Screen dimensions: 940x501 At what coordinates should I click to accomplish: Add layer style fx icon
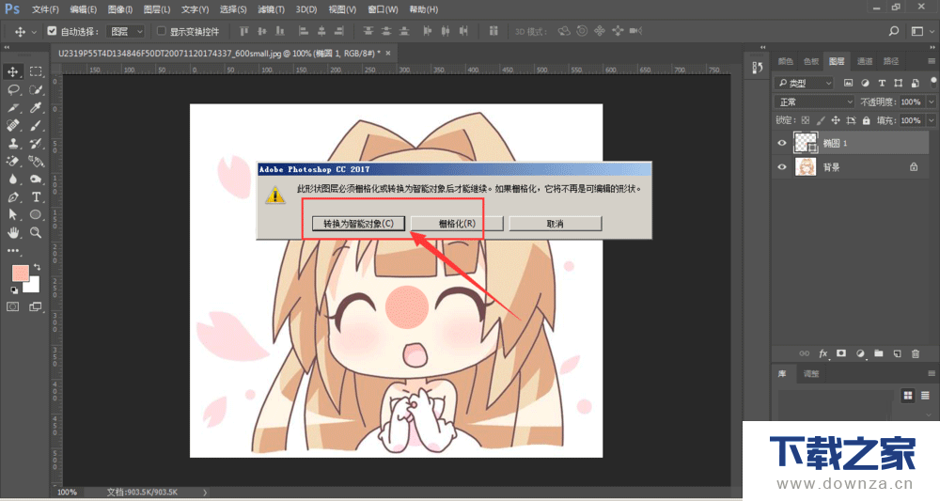[x=823, y=353]
